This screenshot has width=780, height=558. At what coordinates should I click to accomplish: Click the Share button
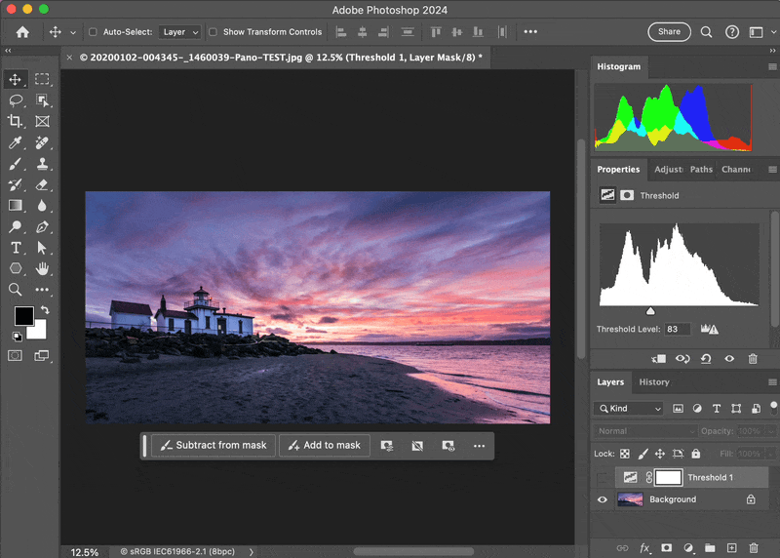click(669, 32)
